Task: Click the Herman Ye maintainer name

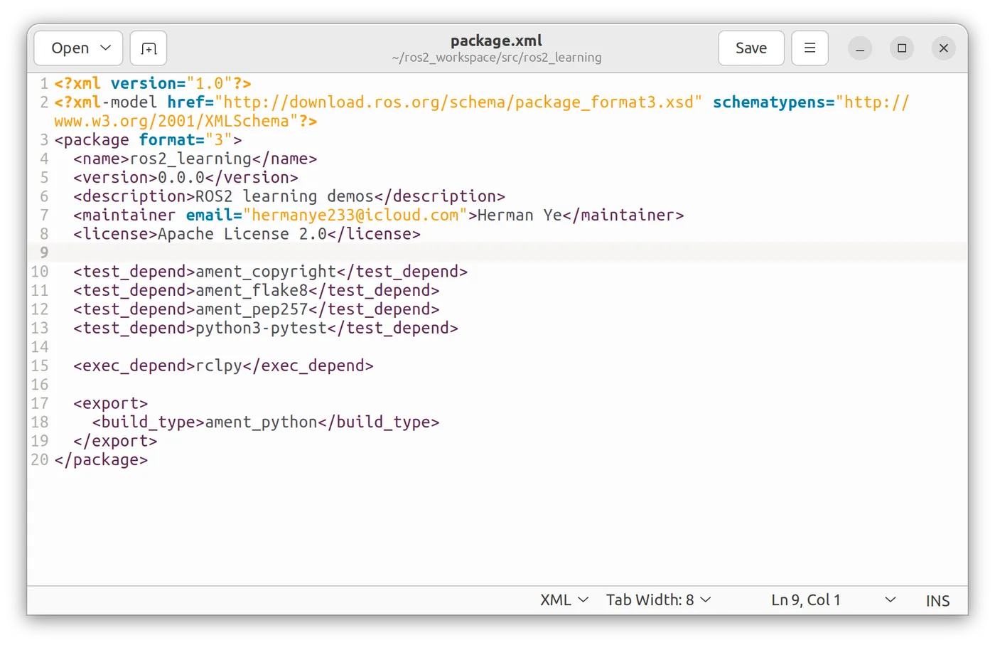Action: [x=520, y=215]
